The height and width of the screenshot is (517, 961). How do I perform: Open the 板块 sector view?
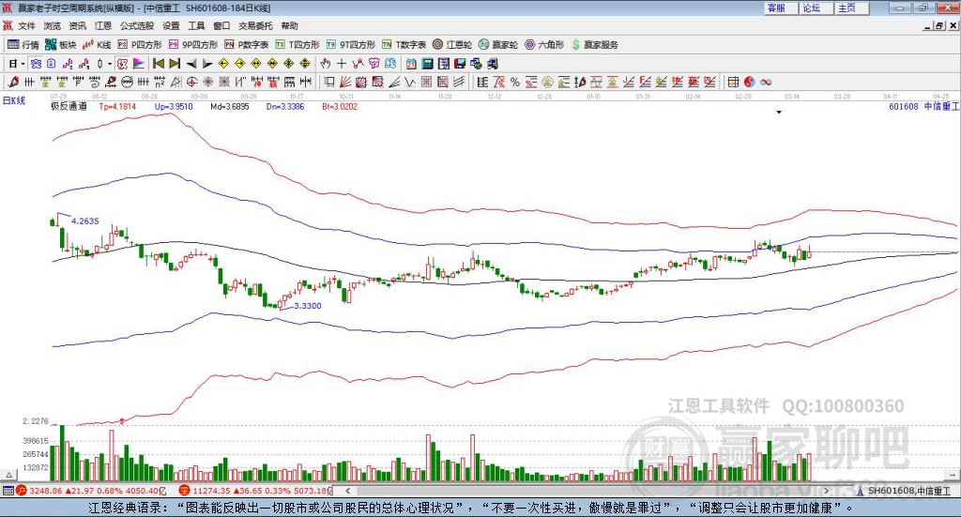(61, 45)
